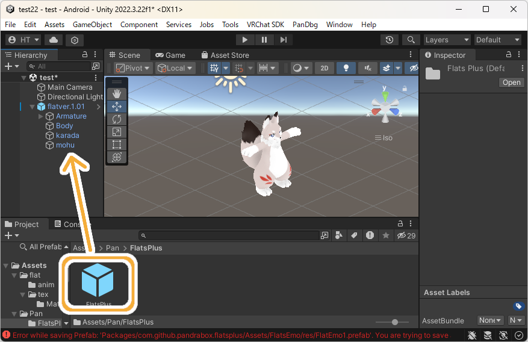Open Unity Version Control icon
528x342 pixels.
75,40
